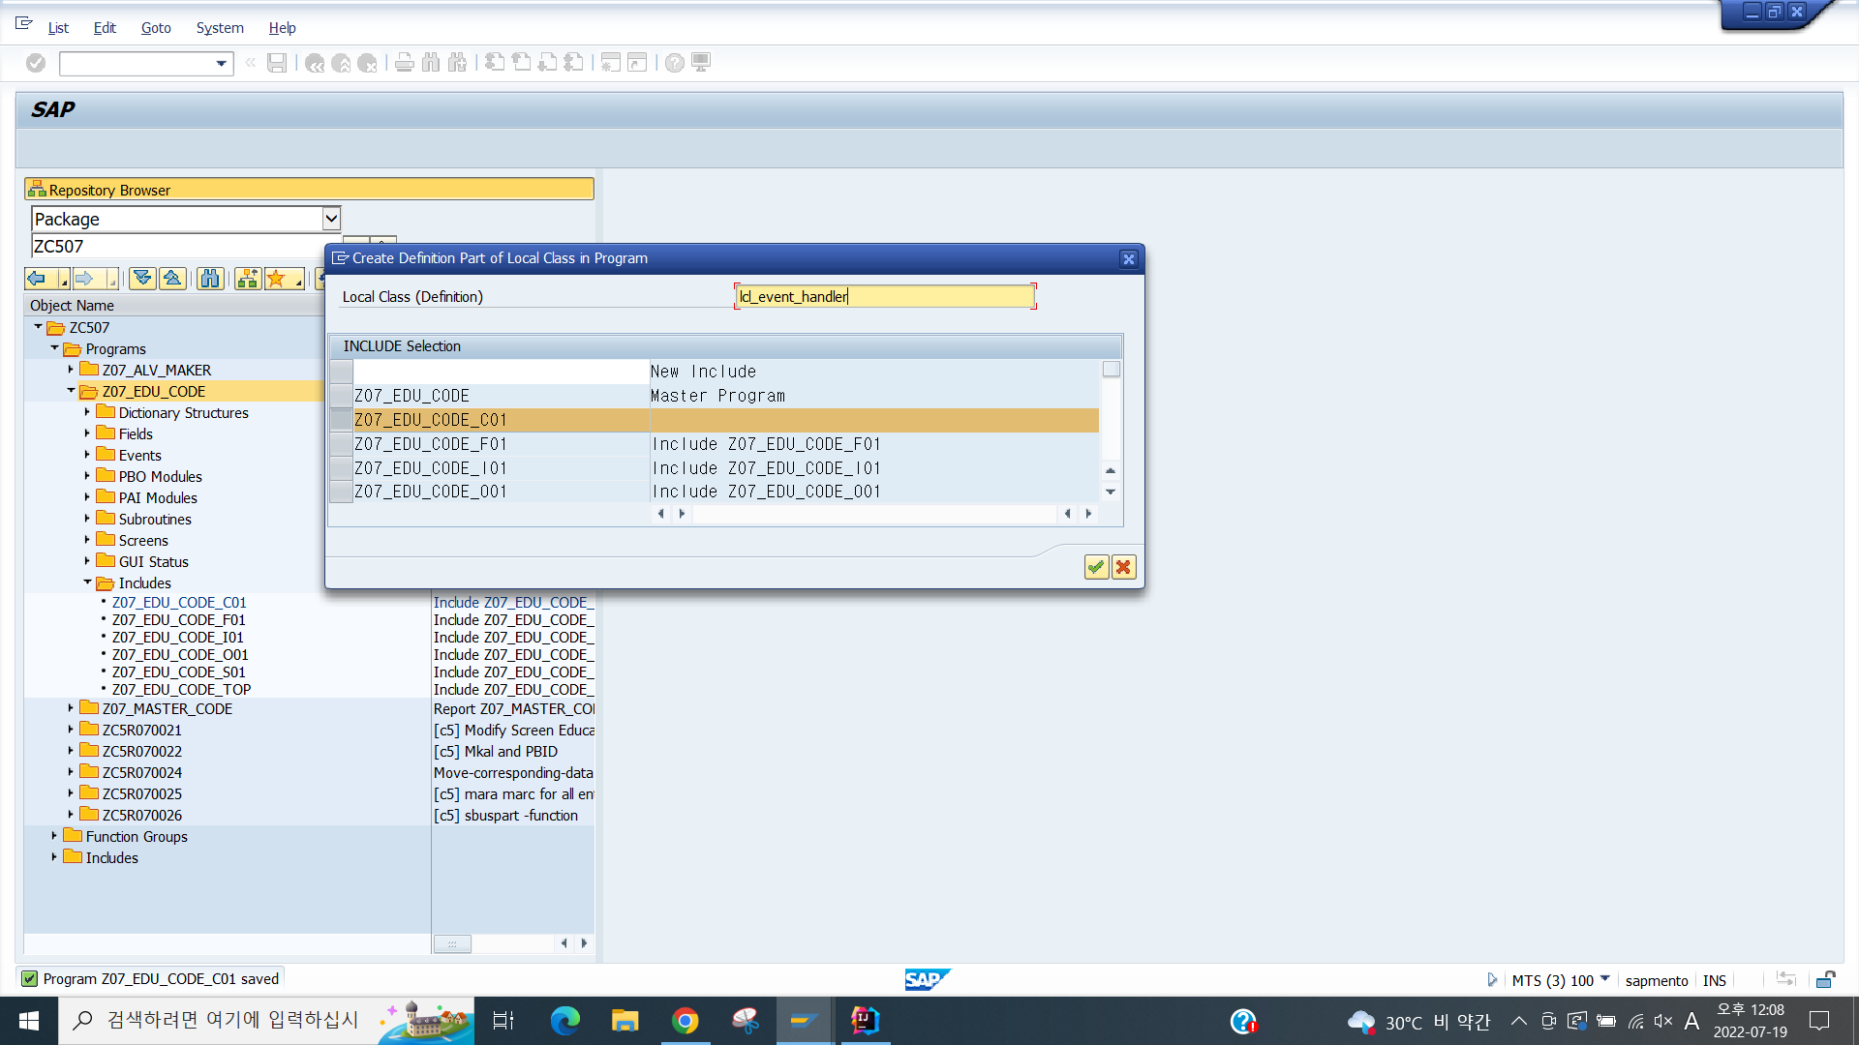Image resolution: width=1859 pixels, height=1045 pixels.
Task: Click the Back navigation round icon
Action: [315, 63]
